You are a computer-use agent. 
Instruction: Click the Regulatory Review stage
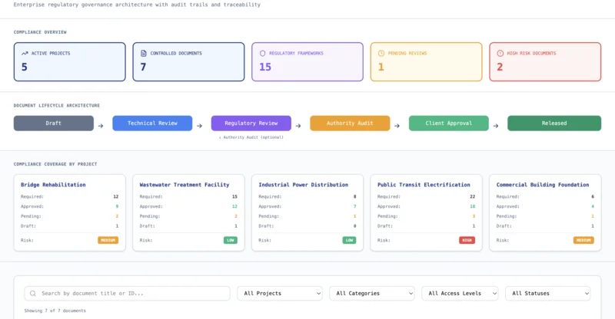[x=251, y=123]
